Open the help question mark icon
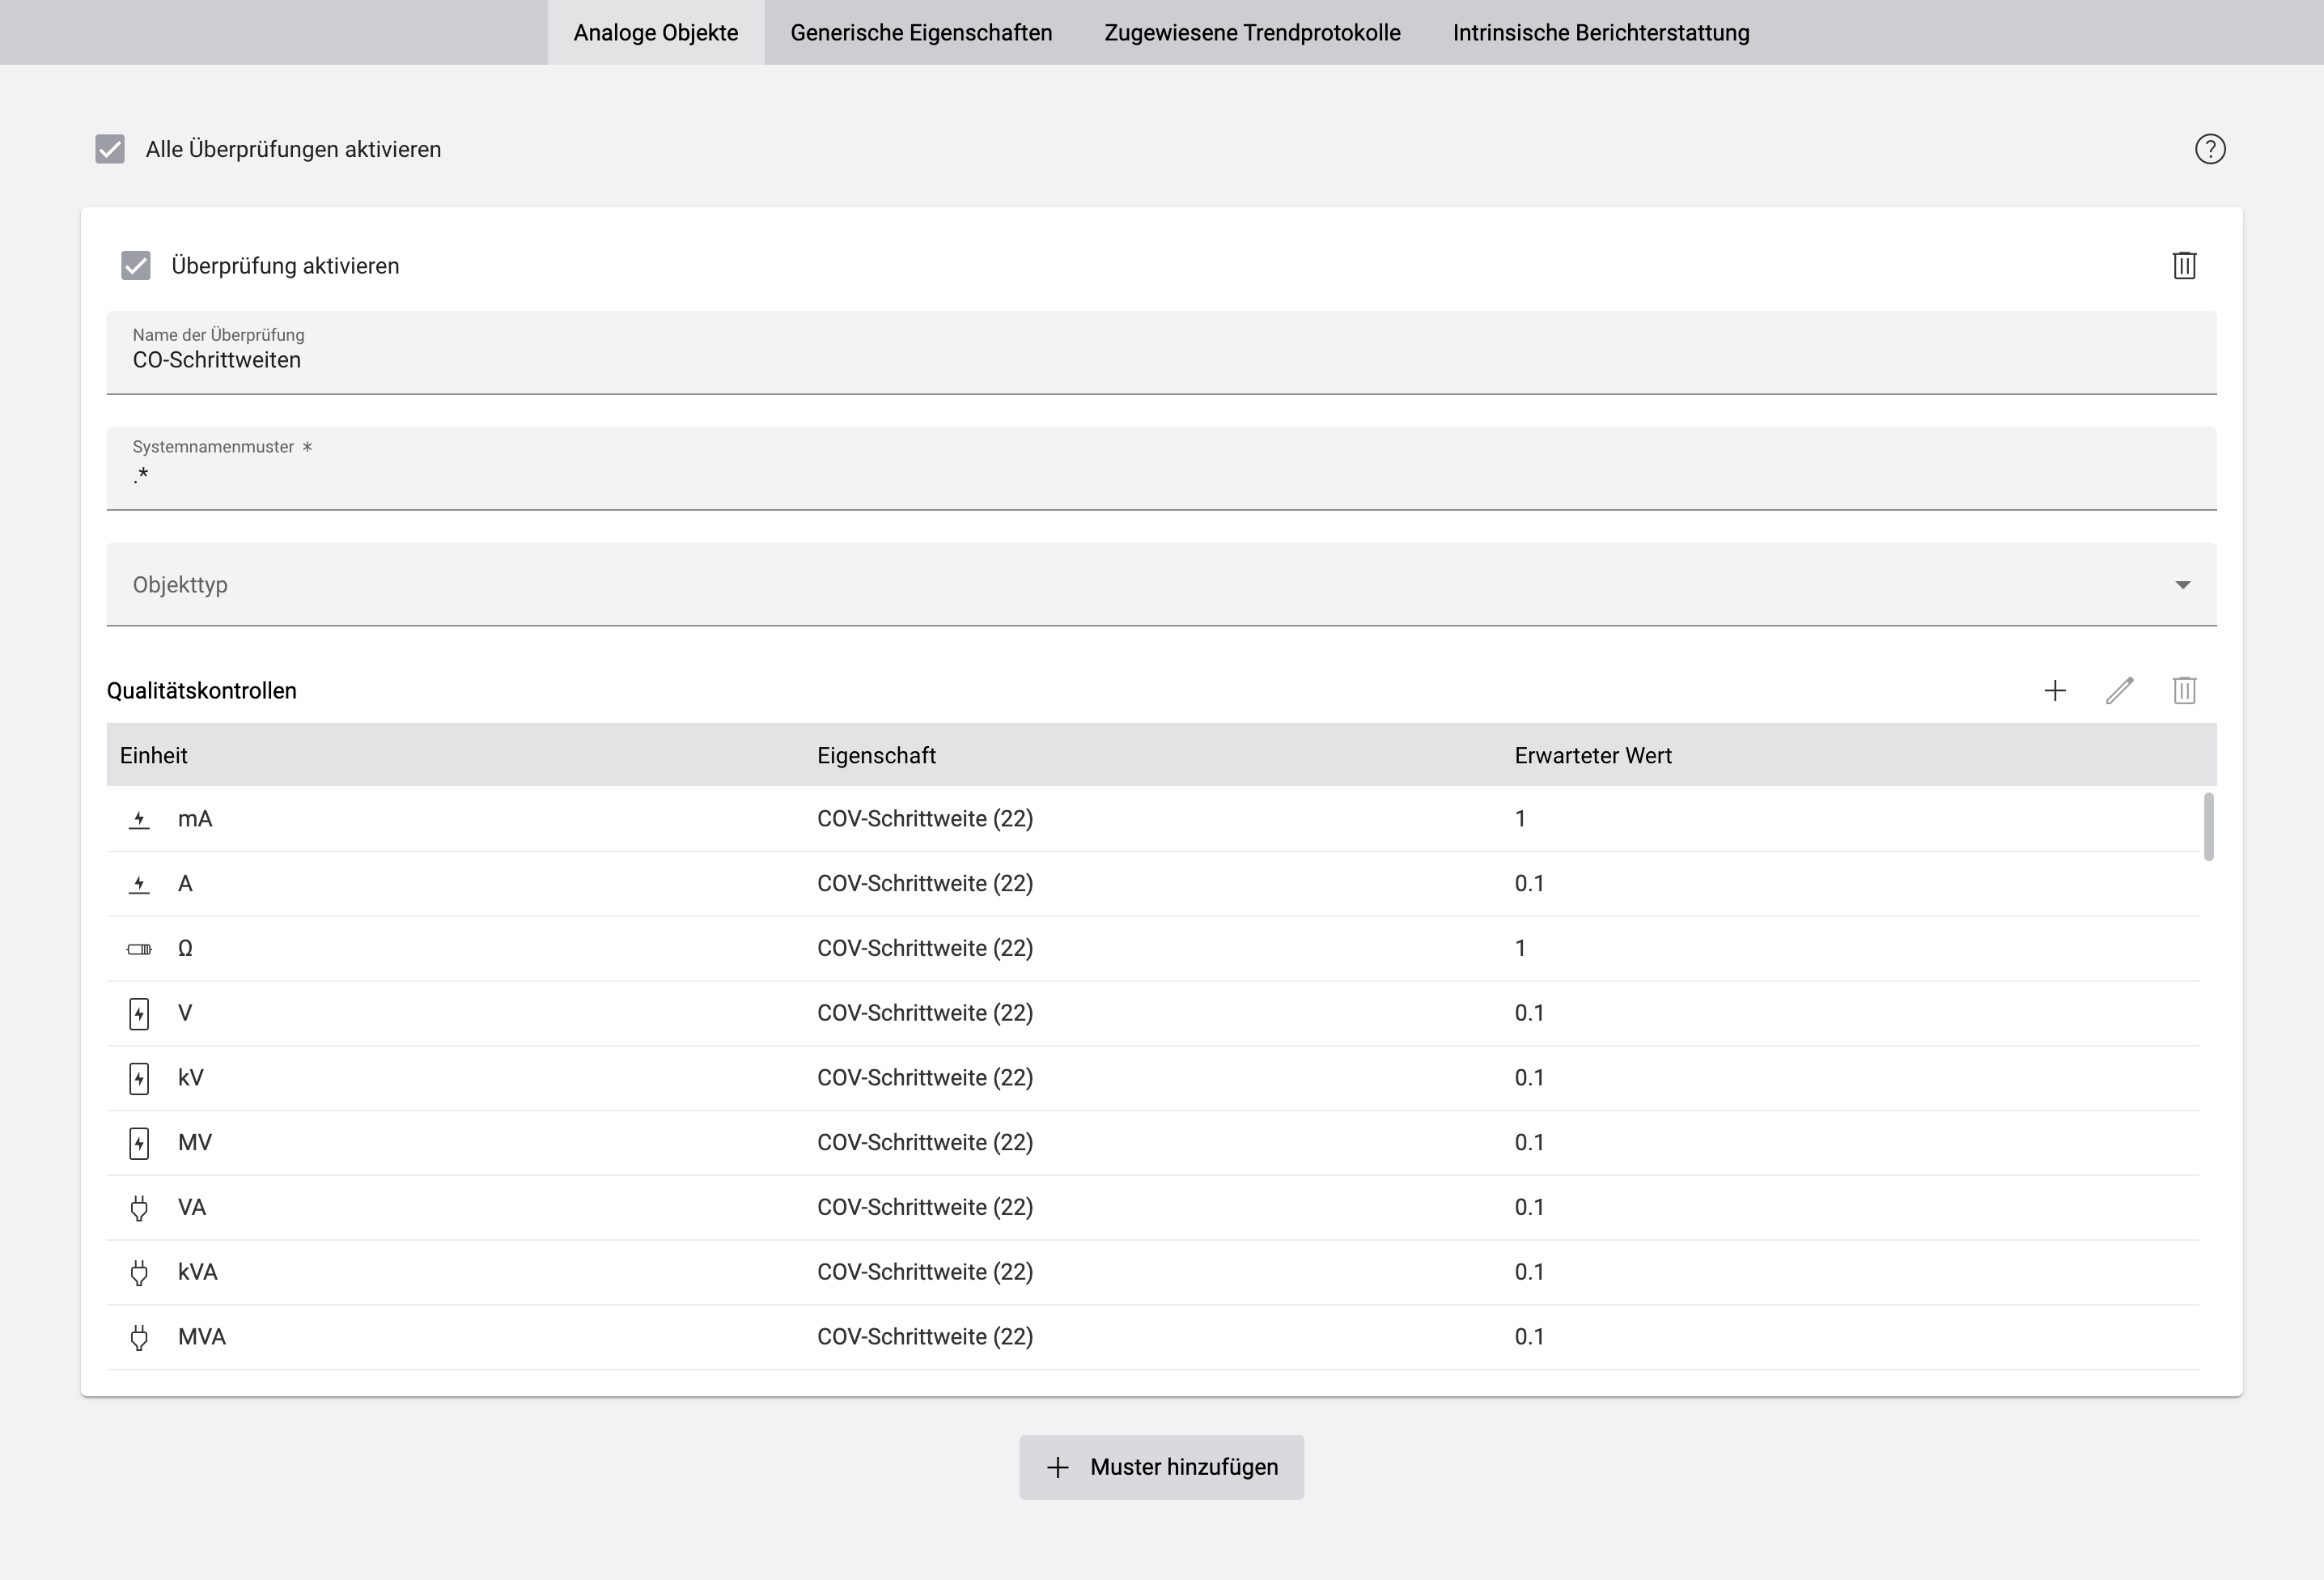Screen dimensions: 2324x1580 click(x=2209, y=149)
